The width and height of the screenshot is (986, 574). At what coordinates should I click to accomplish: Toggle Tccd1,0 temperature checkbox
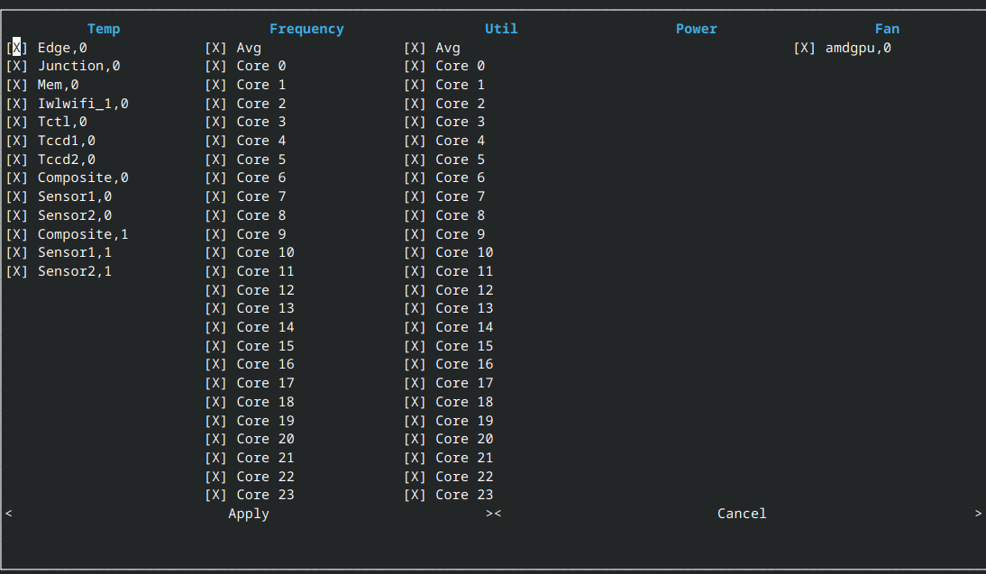pos(17,141)
